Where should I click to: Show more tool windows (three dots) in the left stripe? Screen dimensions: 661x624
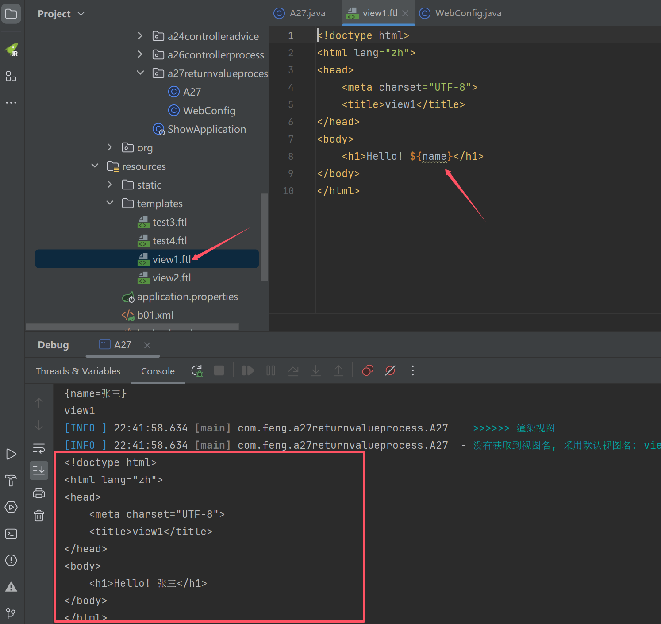[11, 103]
